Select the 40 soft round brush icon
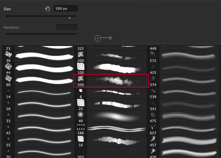 click(81, 115)
